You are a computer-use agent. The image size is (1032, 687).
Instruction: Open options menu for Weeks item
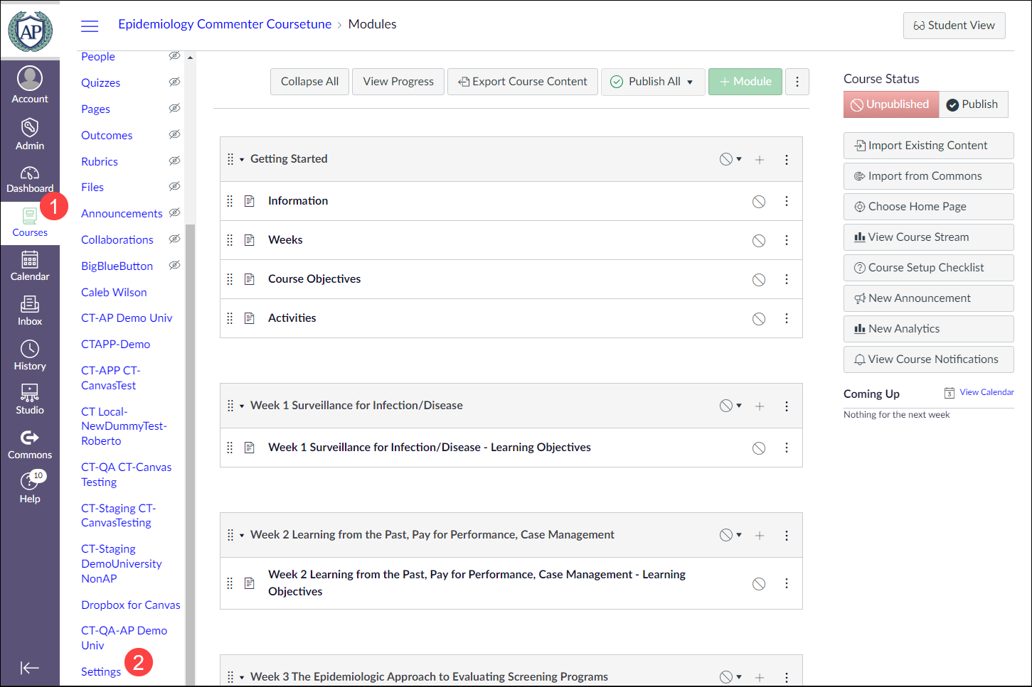pyautogui.click(x=787, y=241)
